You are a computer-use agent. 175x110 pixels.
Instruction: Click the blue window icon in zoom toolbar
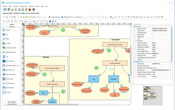[50, 21]
